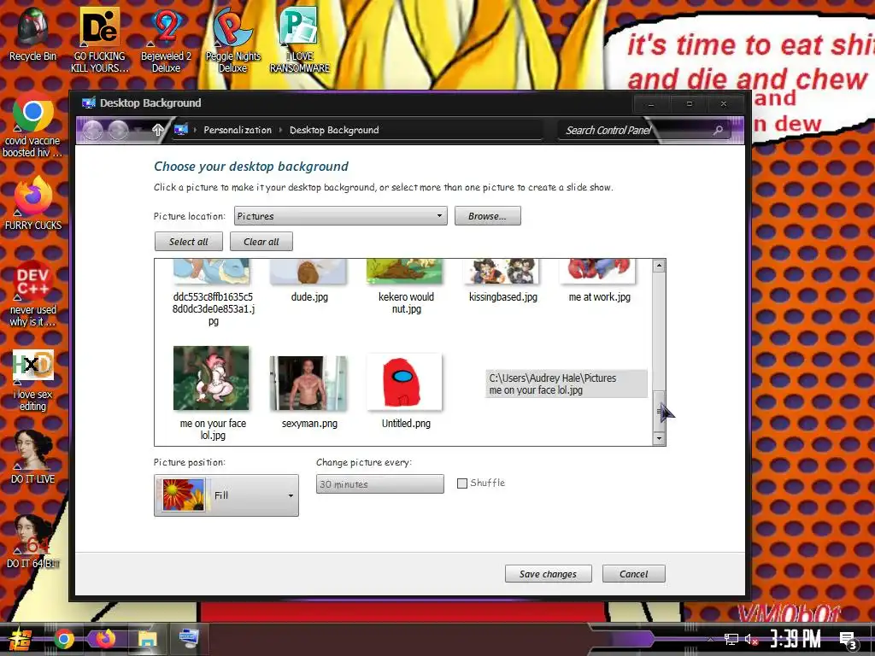Click the search magnifier icon
This screenshot has width=875, height=656.
point(718,130)
